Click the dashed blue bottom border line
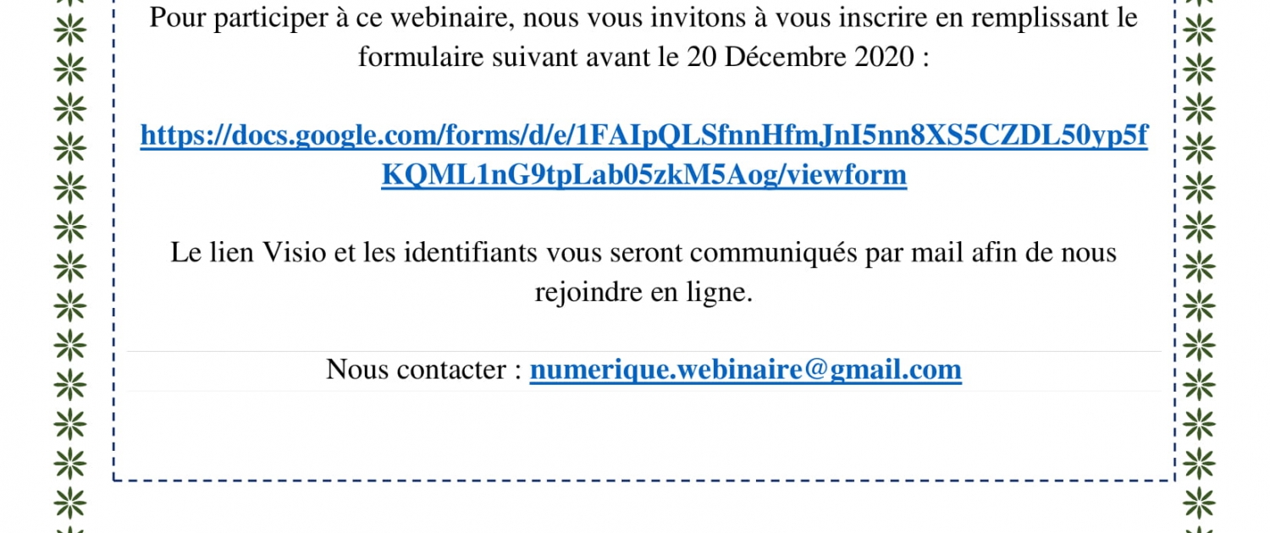Viewport: 1270px width, 533px height. pos(643,481)
